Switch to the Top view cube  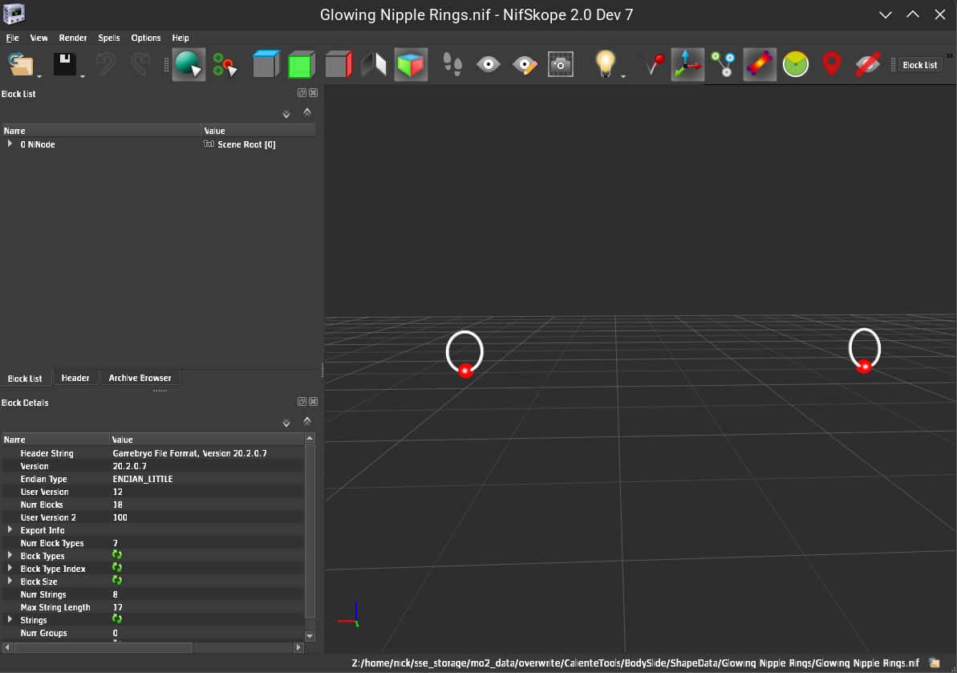point(266,64)
